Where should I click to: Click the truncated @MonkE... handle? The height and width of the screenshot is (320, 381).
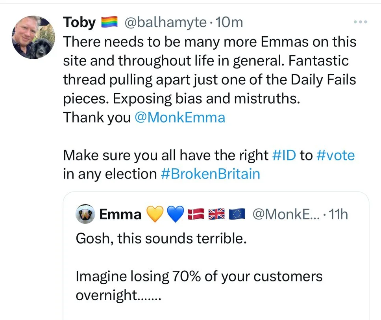287,214
